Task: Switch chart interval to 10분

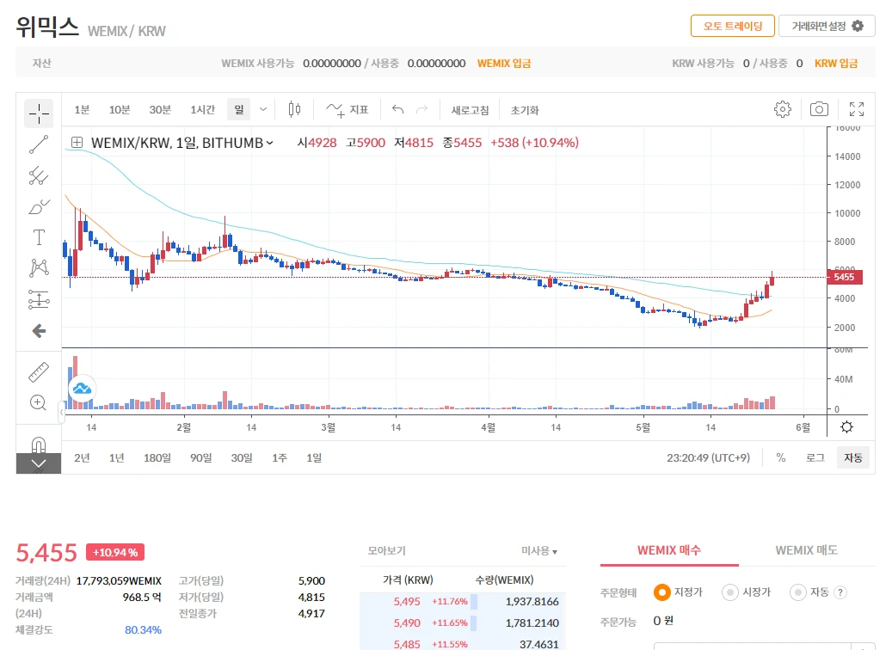Action: (x=120, y=109)
